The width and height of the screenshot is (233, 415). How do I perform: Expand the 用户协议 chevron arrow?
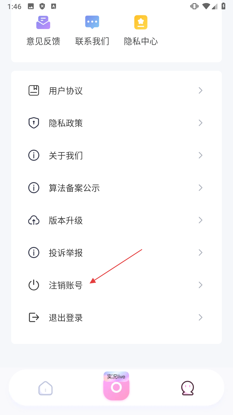click(200, 91)
